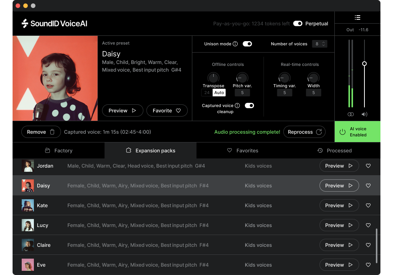The height and width of the screenshot is (275, 393).
Task: Select Kate's thumbnail in the list
Action: [x=27, y=206]
